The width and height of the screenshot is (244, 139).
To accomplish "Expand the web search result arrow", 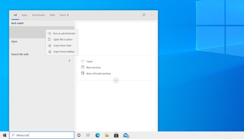I will click(69, 61).
